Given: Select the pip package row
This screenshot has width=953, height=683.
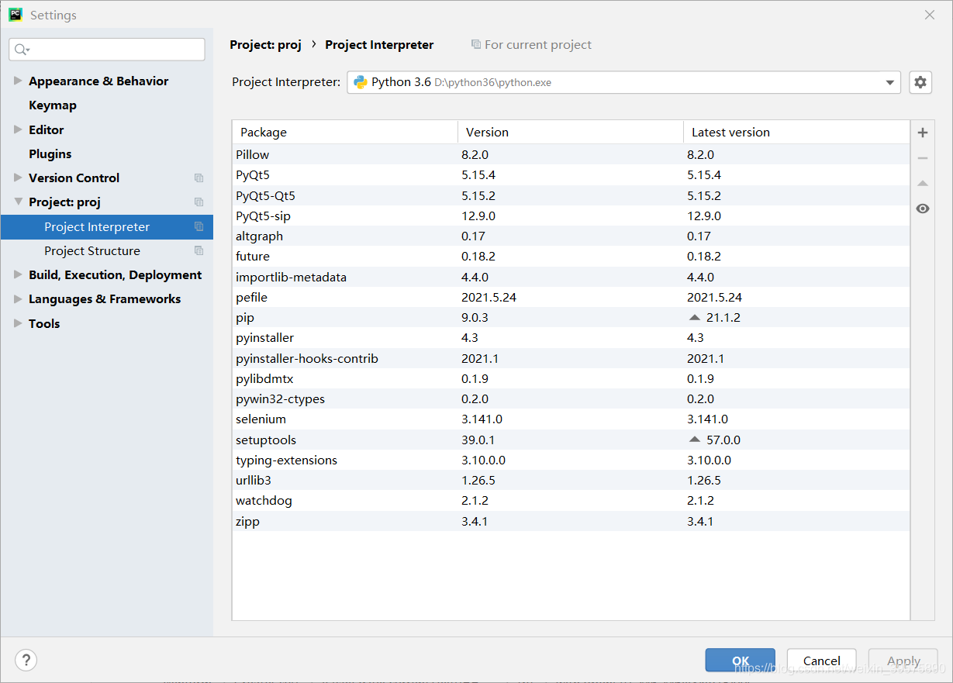Looking at the screenshot, I should (571, 318).
